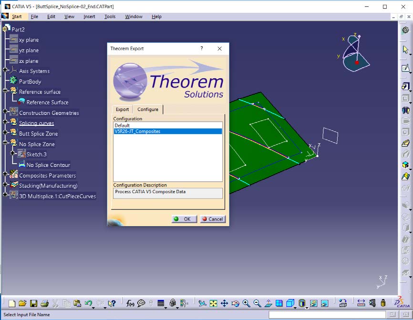Zoom out with magnifier minus icon
The width and height of the screenshot is (413, 320).
257,303
